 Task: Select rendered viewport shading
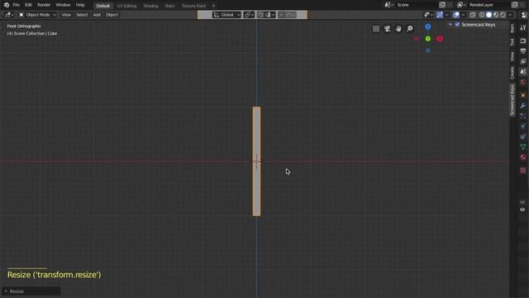point(503,15)
